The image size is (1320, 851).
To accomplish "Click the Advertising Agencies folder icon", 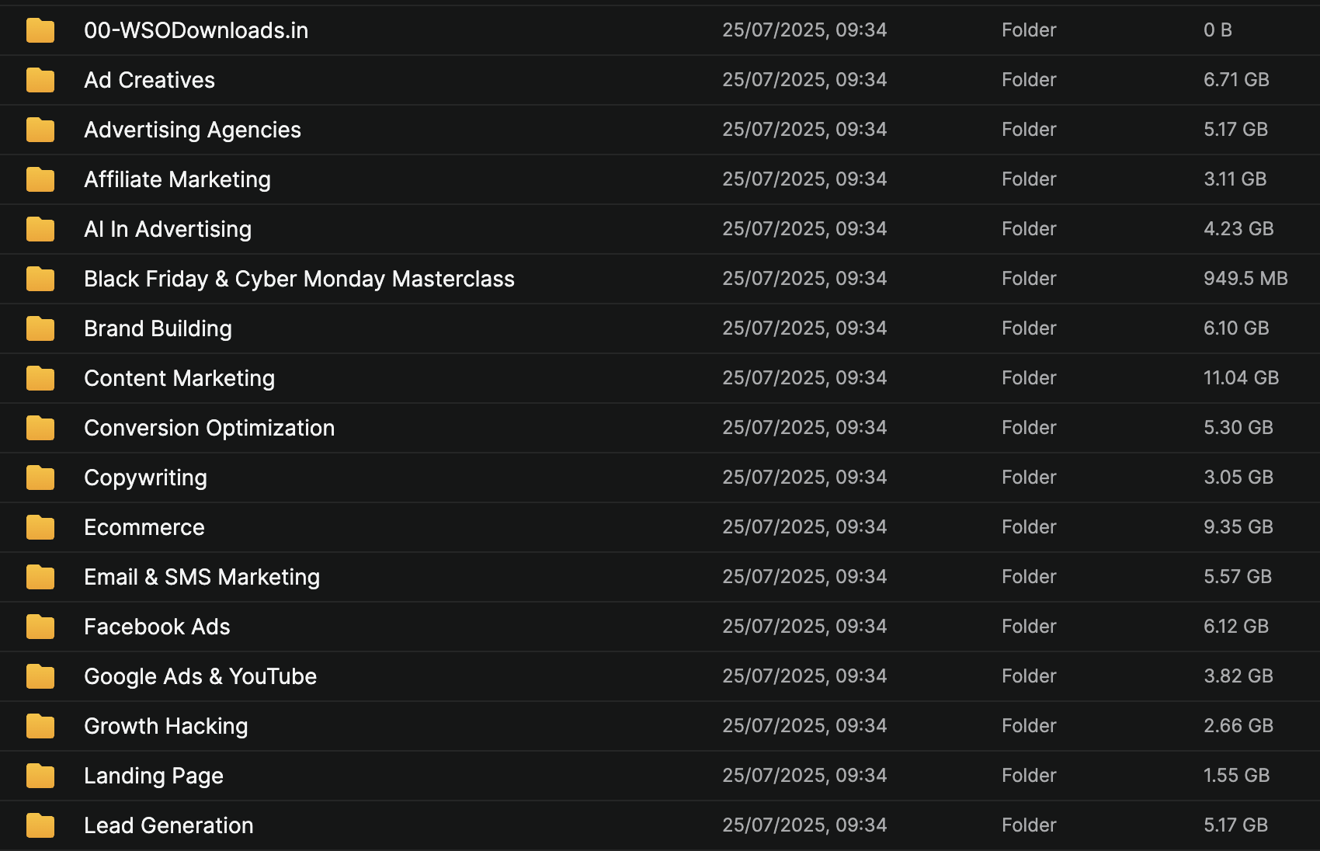I will pos(40,130).
